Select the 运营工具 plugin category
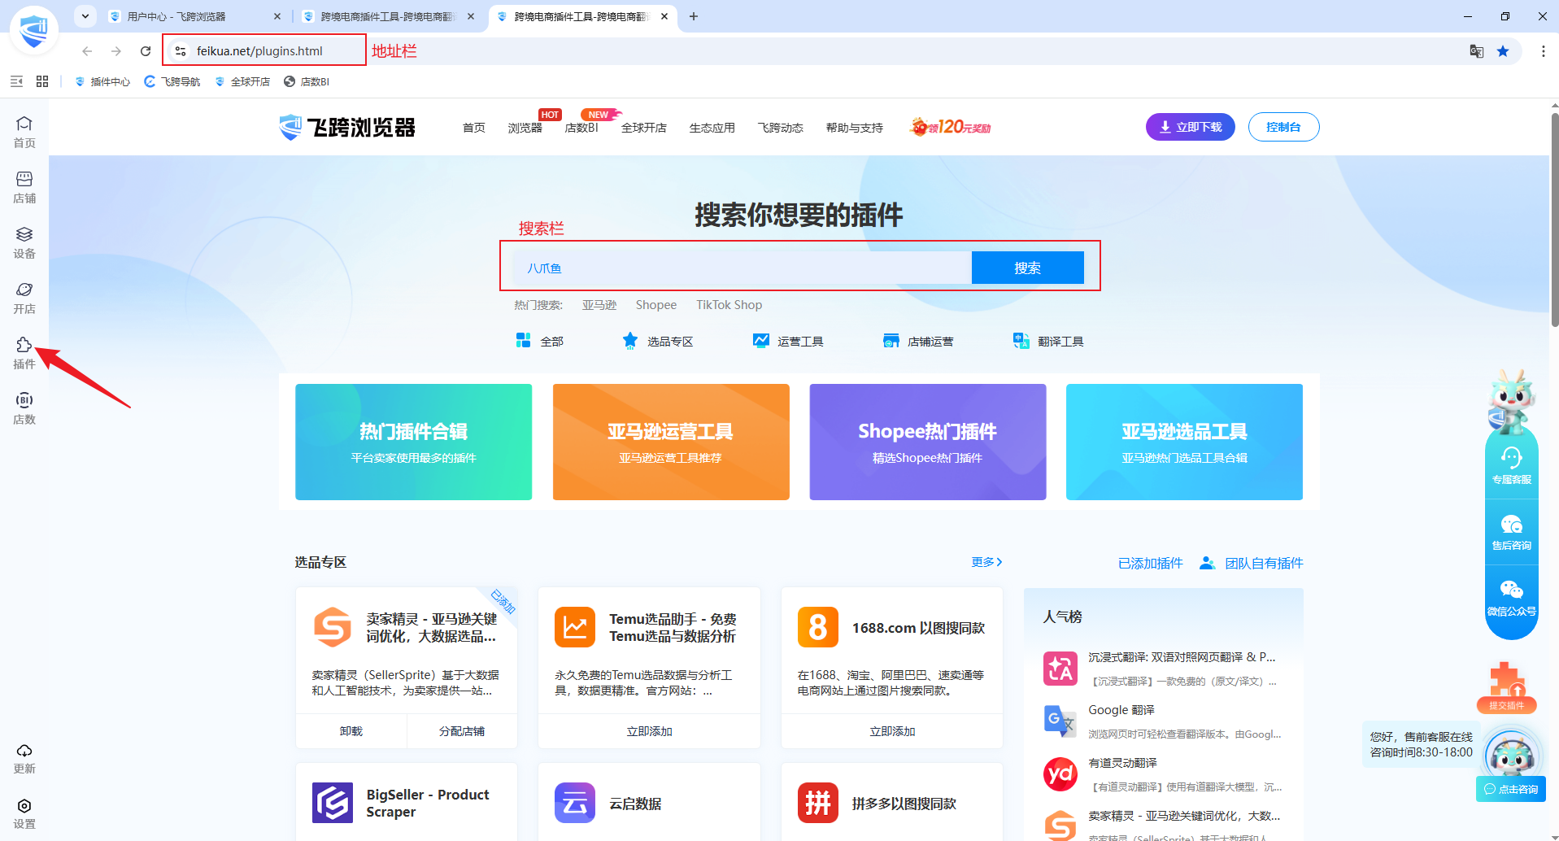This screenshot has height=841, width=1559. (788, 341)
